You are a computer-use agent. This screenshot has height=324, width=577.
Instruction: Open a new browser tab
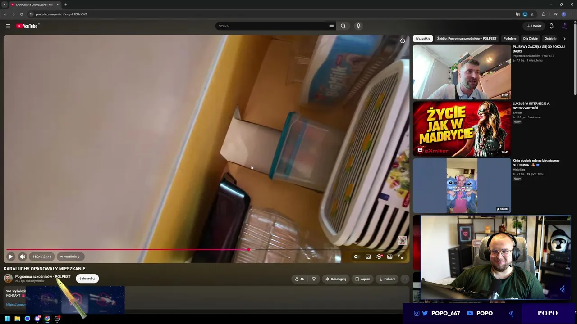[65, 4]
